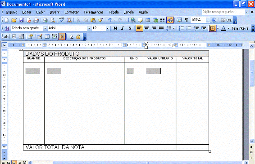255x164 pixels.
Task: Insert table icon in Standard toolbar
Action: point(148,20)
